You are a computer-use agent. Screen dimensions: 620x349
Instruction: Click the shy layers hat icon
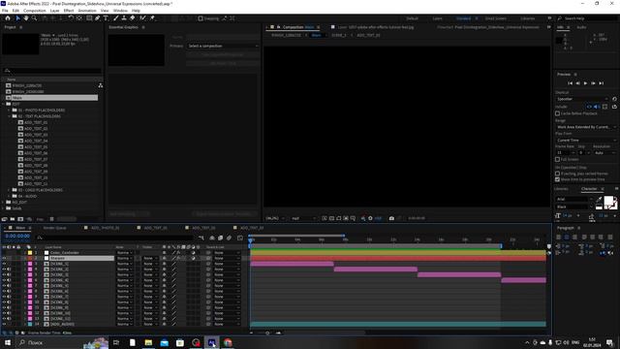(x=212, y=238)
